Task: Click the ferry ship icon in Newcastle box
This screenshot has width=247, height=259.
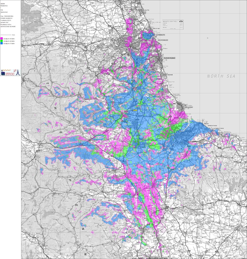Action: tap(181, 21)
